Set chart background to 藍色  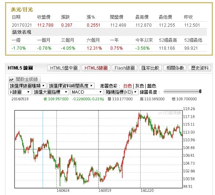pos(152,86)
